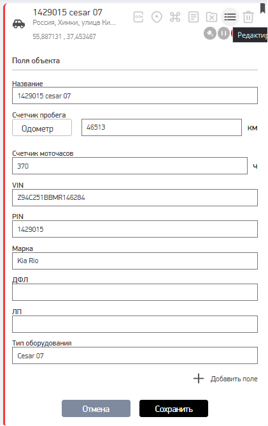Click the Счетчик моточасов field
Viewport: 268px width, 426px height.
[x=130, y=165]
